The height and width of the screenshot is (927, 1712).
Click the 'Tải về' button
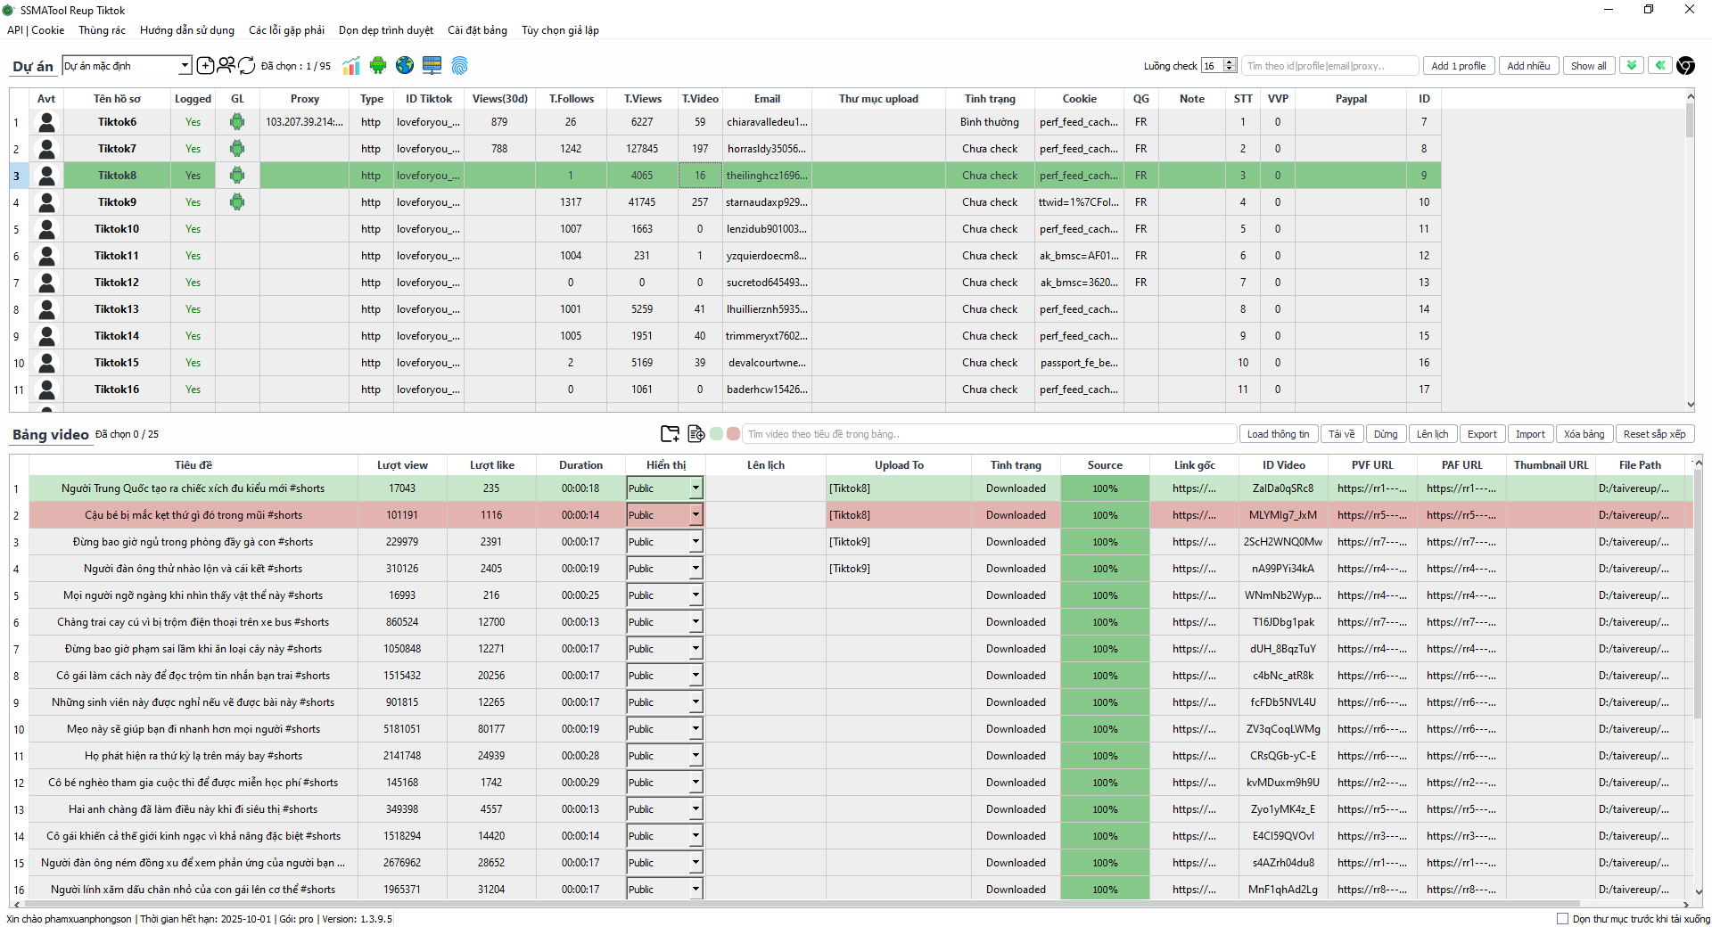1341,434
